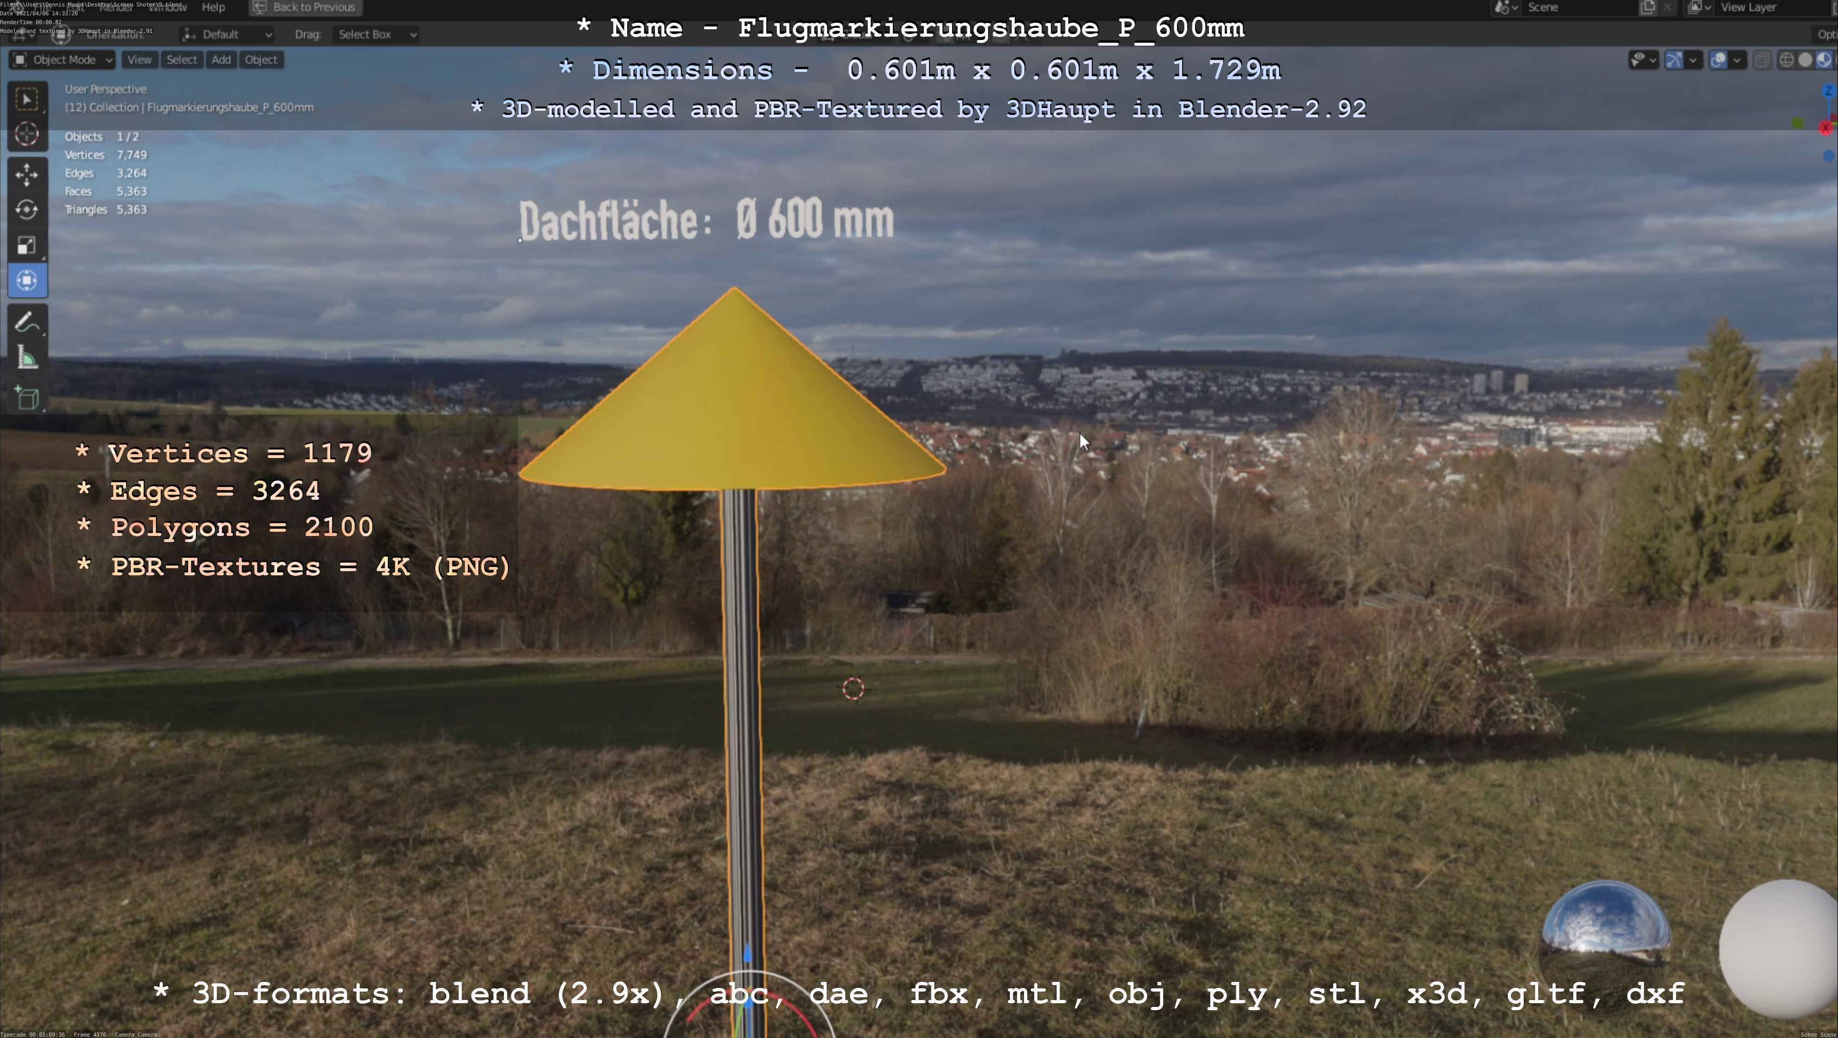Select the Annotate pencil tool

pyautogui.click(x=27, y=322)
